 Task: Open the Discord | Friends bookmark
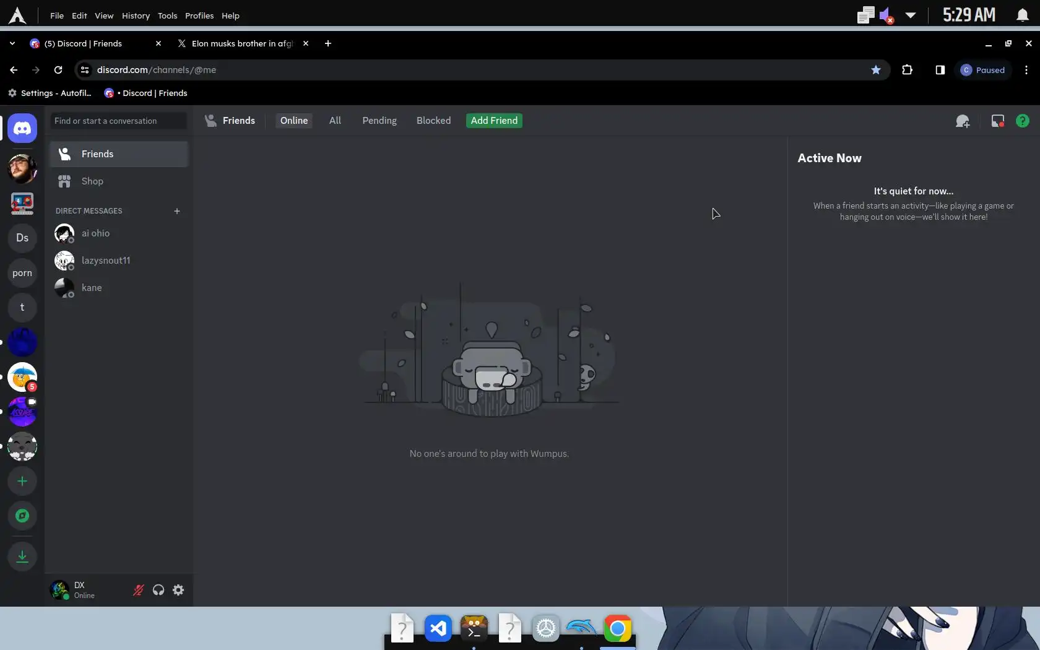tap(146, 93)
